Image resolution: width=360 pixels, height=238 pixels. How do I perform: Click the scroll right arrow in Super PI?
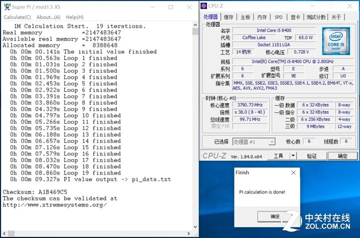[189, 233]
